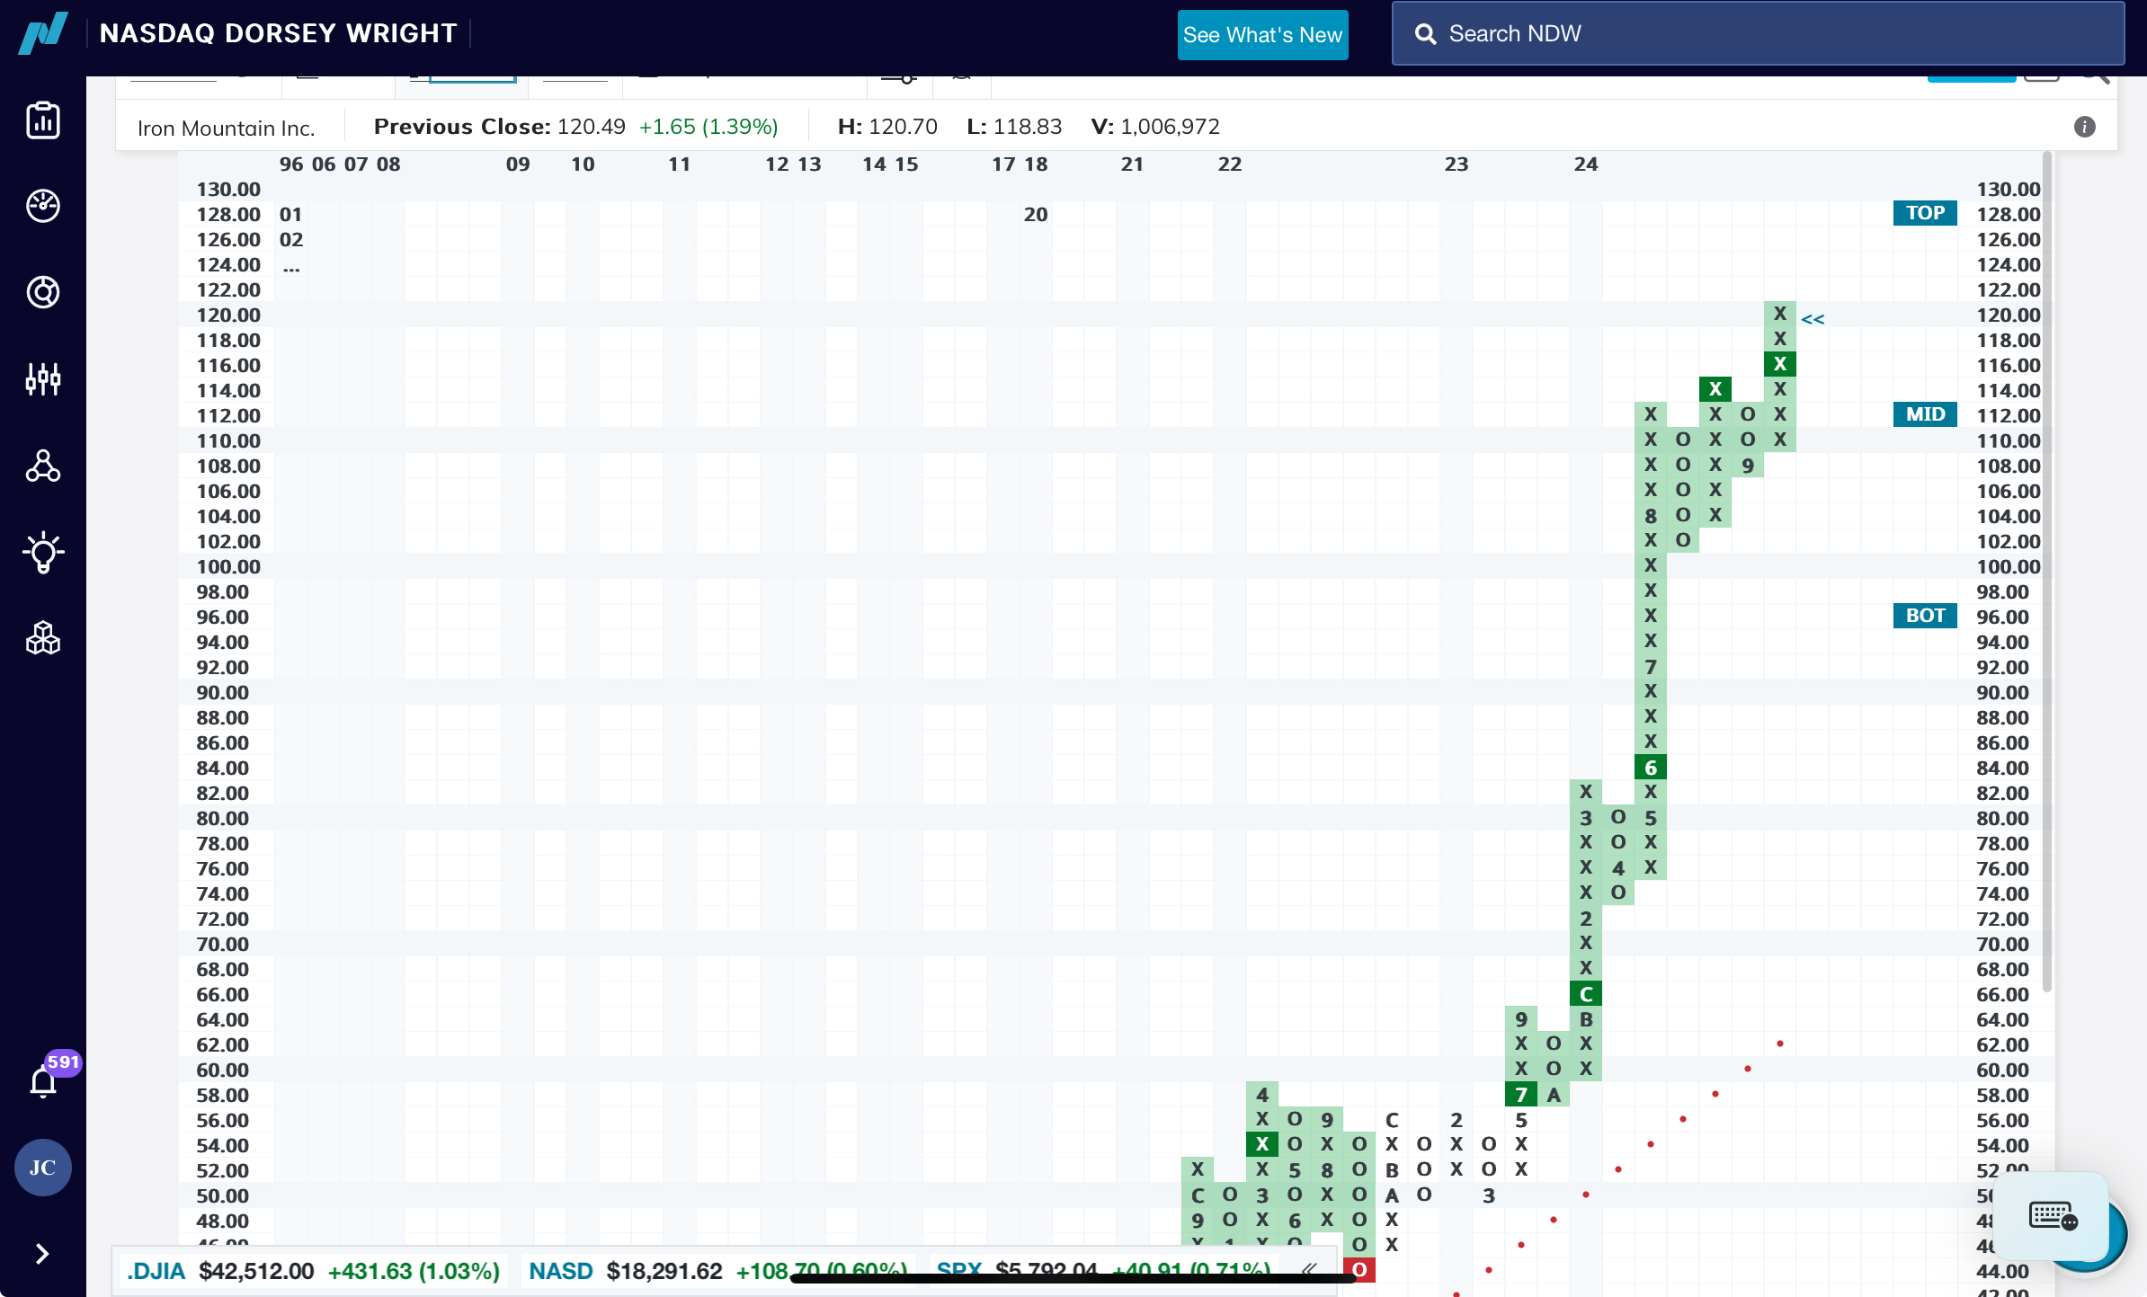The height and width of the screenshot is (1297, 2147).
Task: Click the Nasdaq Dorsey Wright logo
Action: 42,33
